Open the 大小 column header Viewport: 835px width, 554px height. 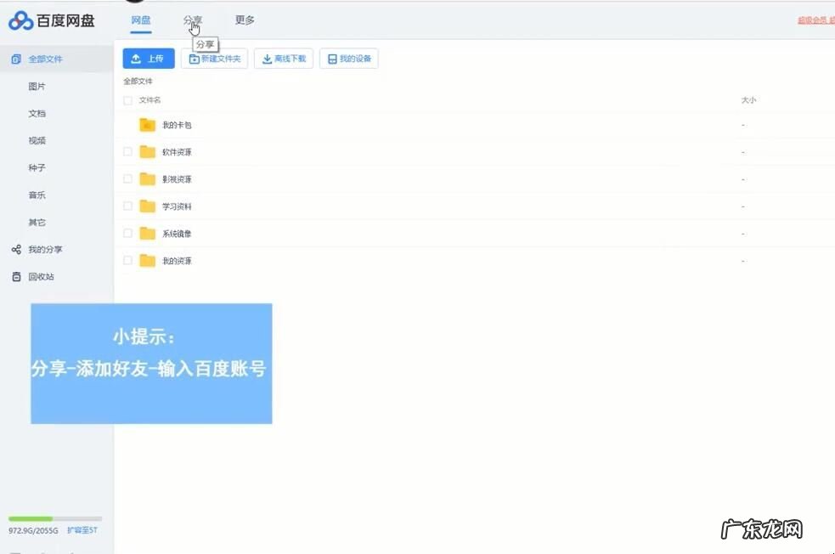(x=748, y=99)
